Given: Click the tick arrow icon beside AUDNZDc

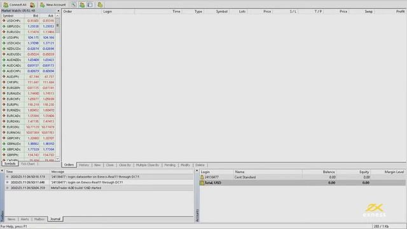Looking at the screenshot, I should (4, 60).
